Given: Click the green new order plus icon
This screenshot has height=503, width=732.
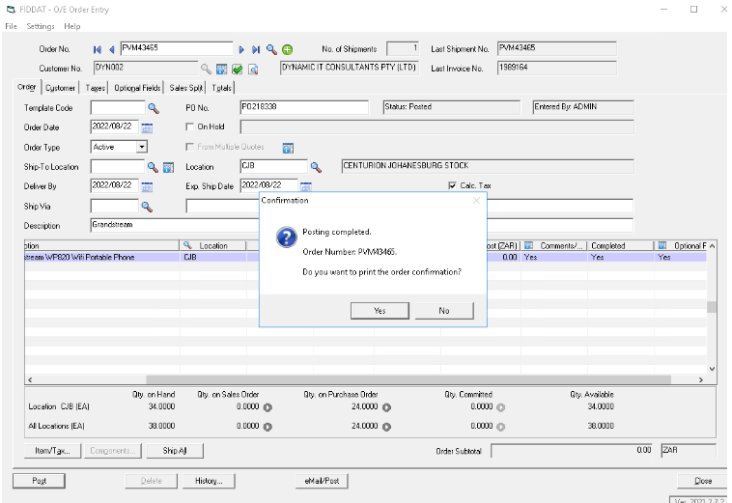Looking at the screenshot, I should pyautogui.click(x=288, y=49).
